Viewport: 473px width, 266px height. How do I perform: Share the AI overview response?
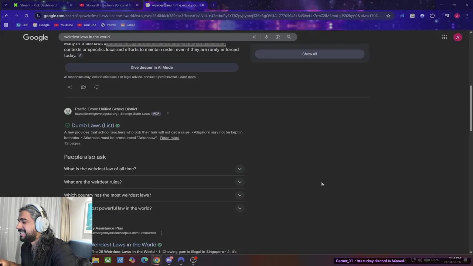[x=70, y=87]
